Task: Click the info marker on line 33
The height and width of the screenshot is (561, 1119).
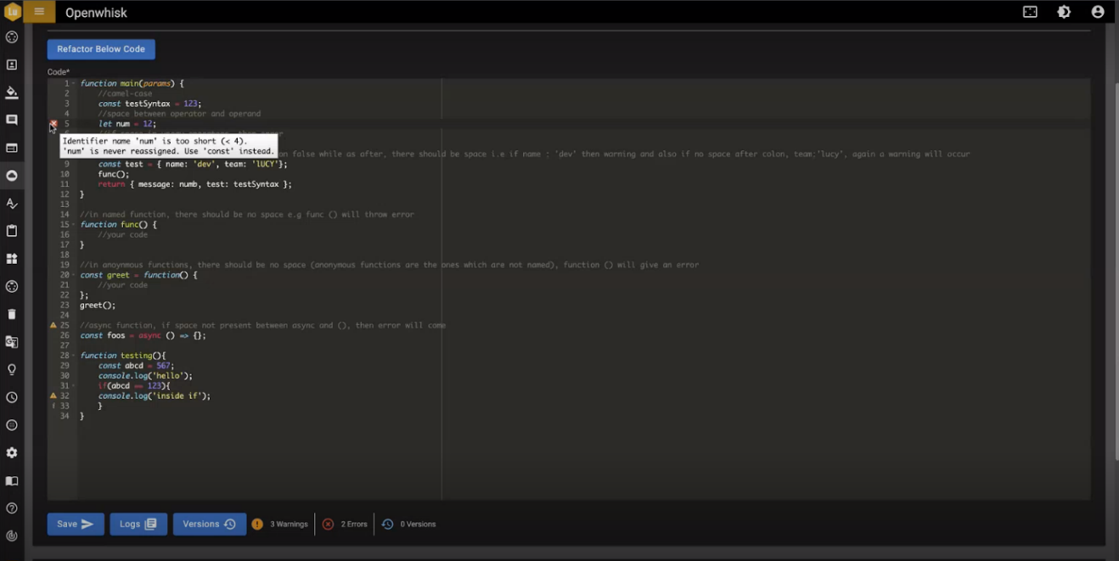Action: 53,406
